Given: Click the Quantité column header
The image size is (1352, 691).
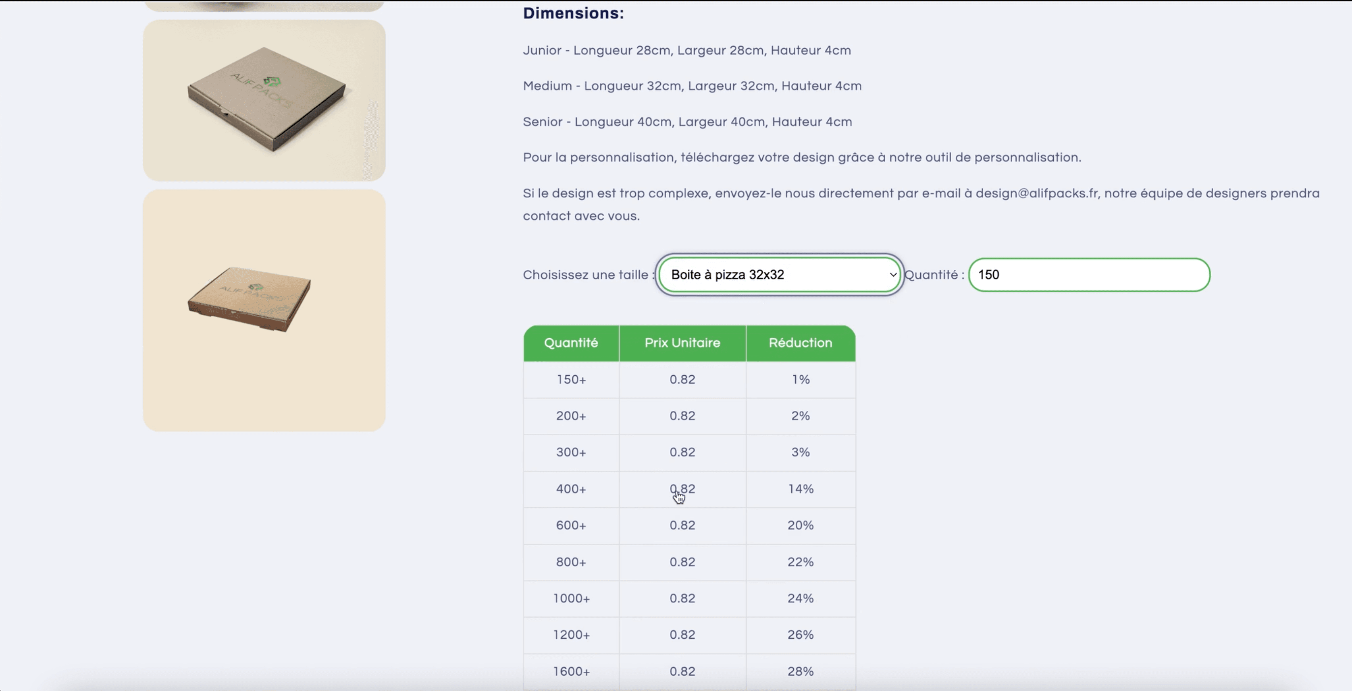Looking at the screenshot, I should click(x=571, y=343).
